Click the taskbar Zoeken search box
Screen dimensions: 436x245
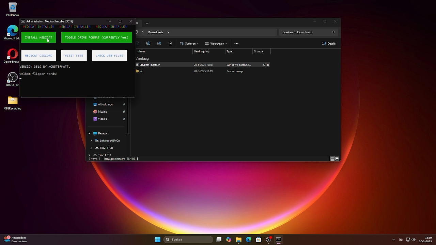[188, 240]
